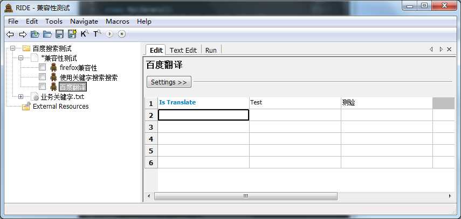Screen dimensions: 461x219
Task: Click the Go Back arrow in the toolbar
Action: pos(10,34)
